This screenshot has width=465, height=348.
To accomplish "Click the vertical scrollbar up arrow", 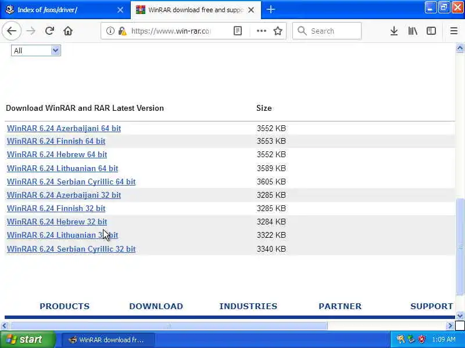I will pyautogui.click(x=460, y=48).
